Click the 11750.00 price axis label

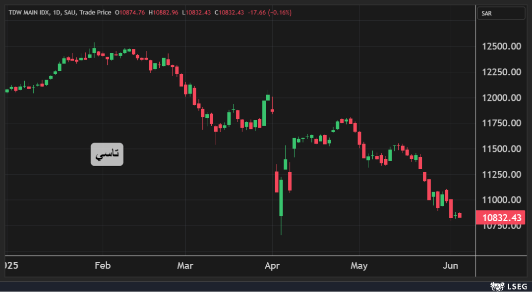click(501, 123)
